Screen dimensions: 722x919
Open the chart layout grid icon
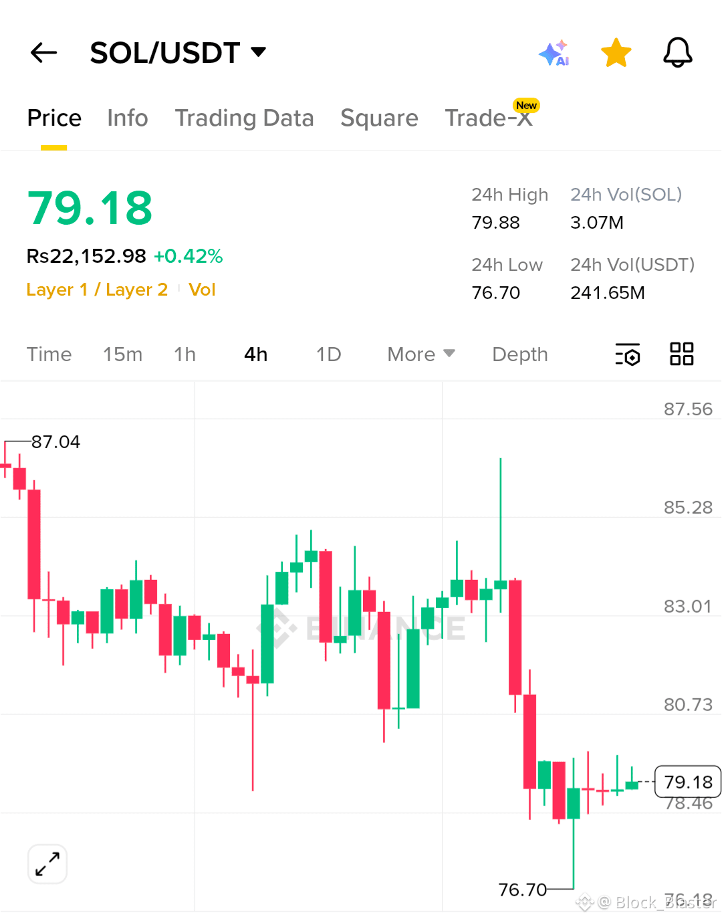pos(682,354)
